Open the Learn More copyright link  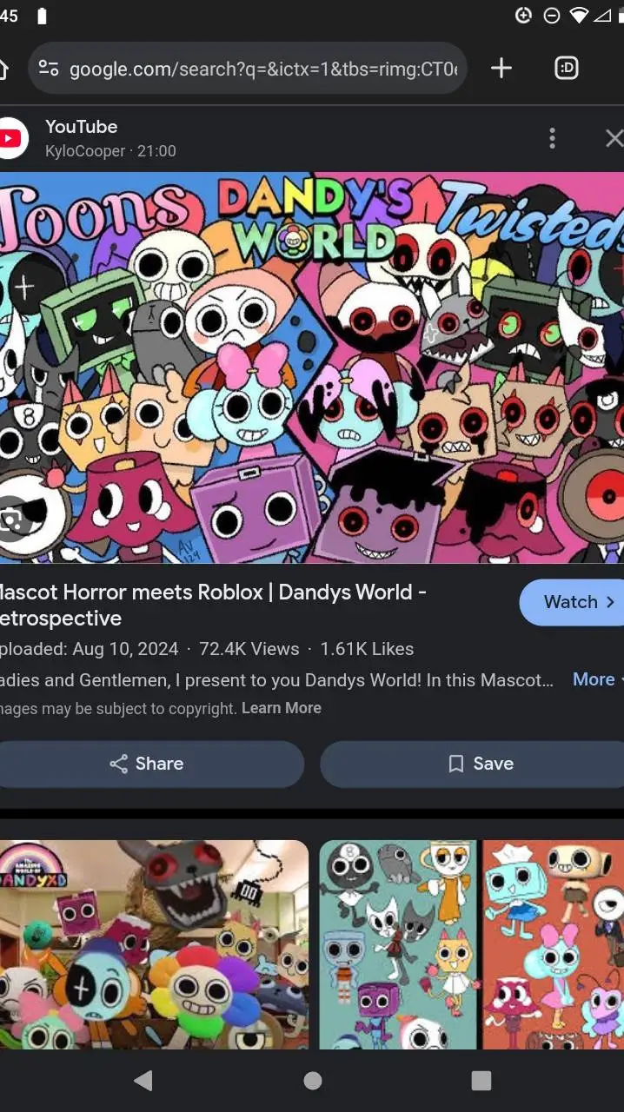282,708
